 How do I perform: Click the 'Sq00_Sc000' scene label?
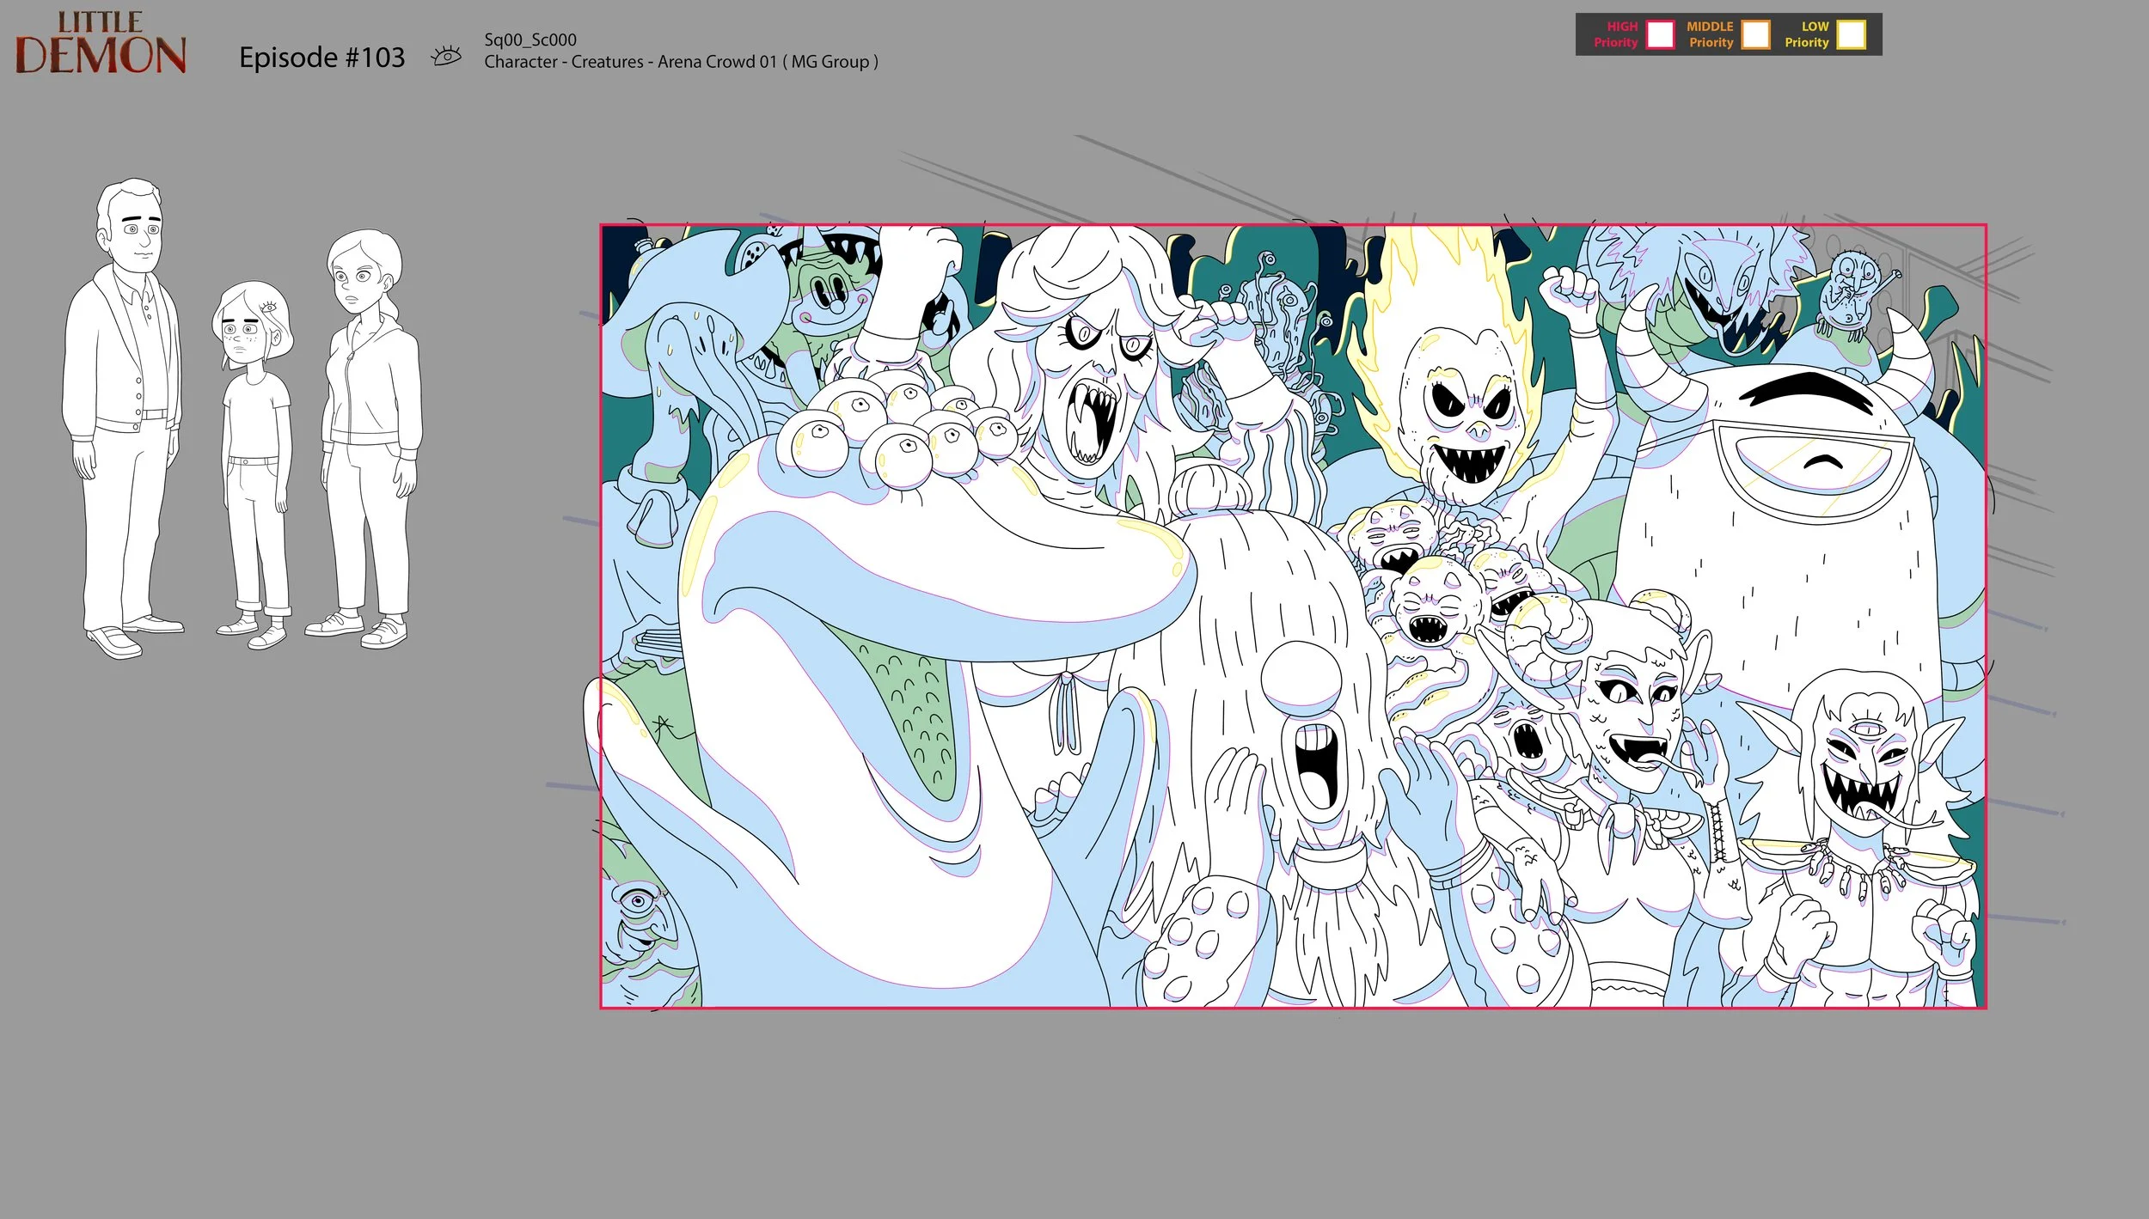(x=530, y=40)
